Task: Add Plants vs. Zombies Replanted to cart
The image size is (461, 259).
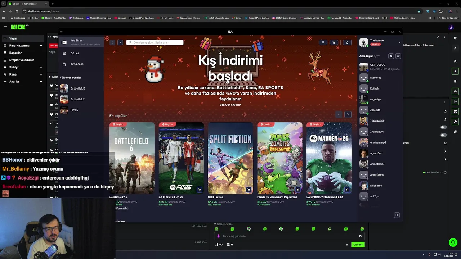Action: coord(298,190)
